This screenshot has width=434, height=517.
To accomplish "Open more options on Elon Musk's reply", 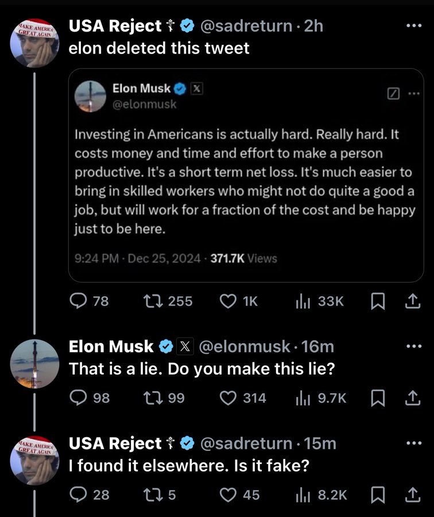I will [x=413, y=346].
